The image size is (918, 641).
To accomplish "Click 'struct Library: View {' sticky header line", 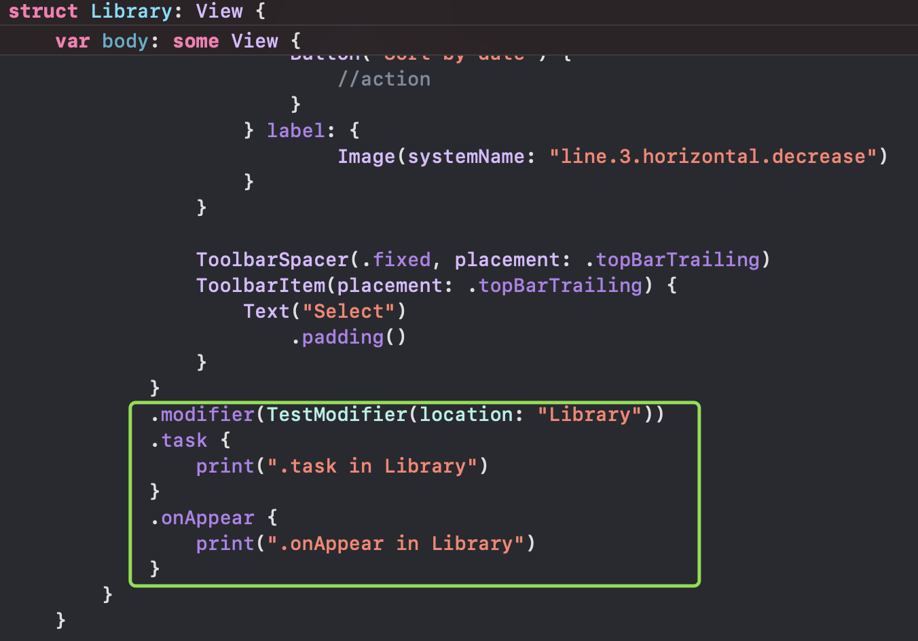I will coord(136,11).
